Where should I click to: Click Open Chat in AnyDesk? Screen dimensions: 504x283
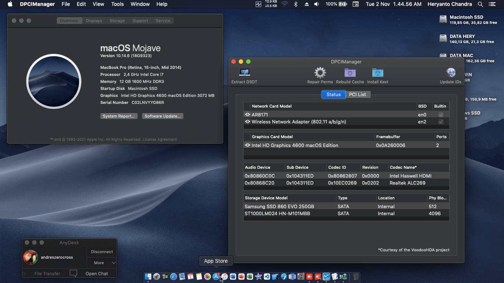point(97,273)
